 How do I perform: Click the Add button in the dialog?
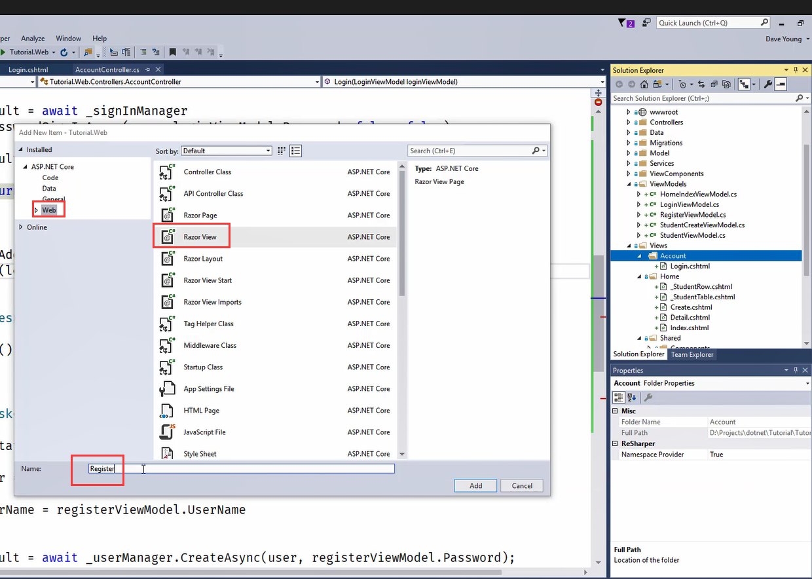[x=475, y=485]
